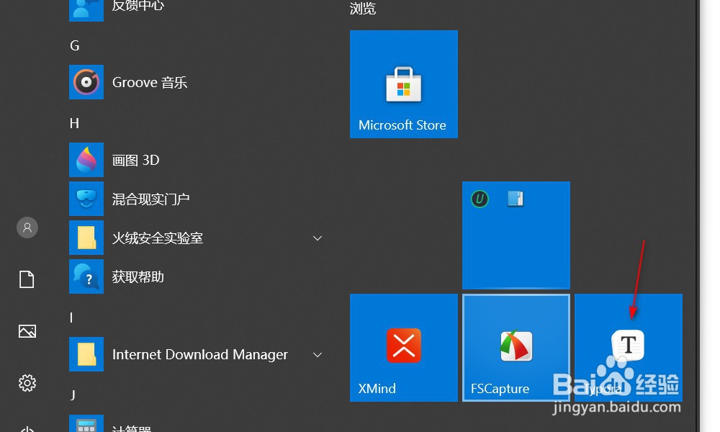Image resolution: width=720 pixels, height=432 pixels.
Task: Jump to letter G index header
Action: coord(75,45)
